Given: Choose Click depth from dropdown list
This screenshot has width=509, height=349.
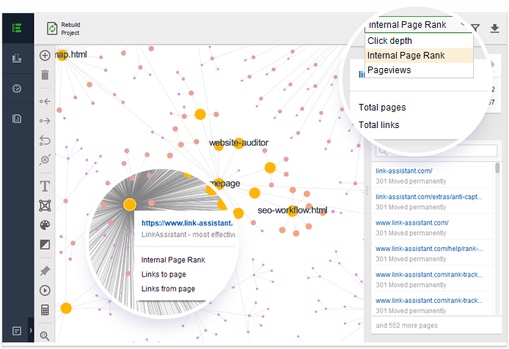Looking at the screenshot, I should (419, 41).
